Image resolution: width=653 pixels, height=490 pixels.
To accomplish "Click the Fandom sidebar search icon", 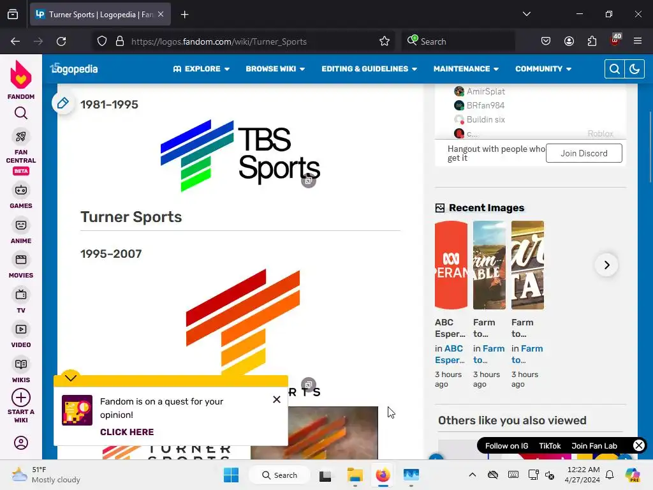I will 21,113.
